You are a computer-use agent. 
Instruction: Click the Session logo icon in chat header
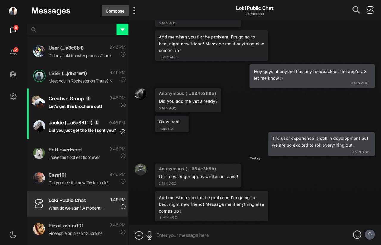coord(370,10)
